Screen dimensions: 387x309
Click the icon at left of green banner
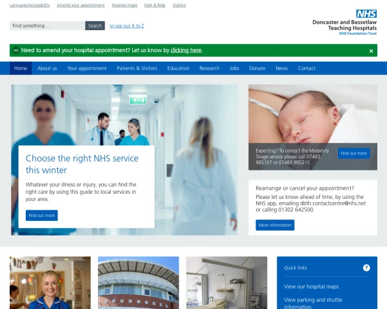pos(16,50)
